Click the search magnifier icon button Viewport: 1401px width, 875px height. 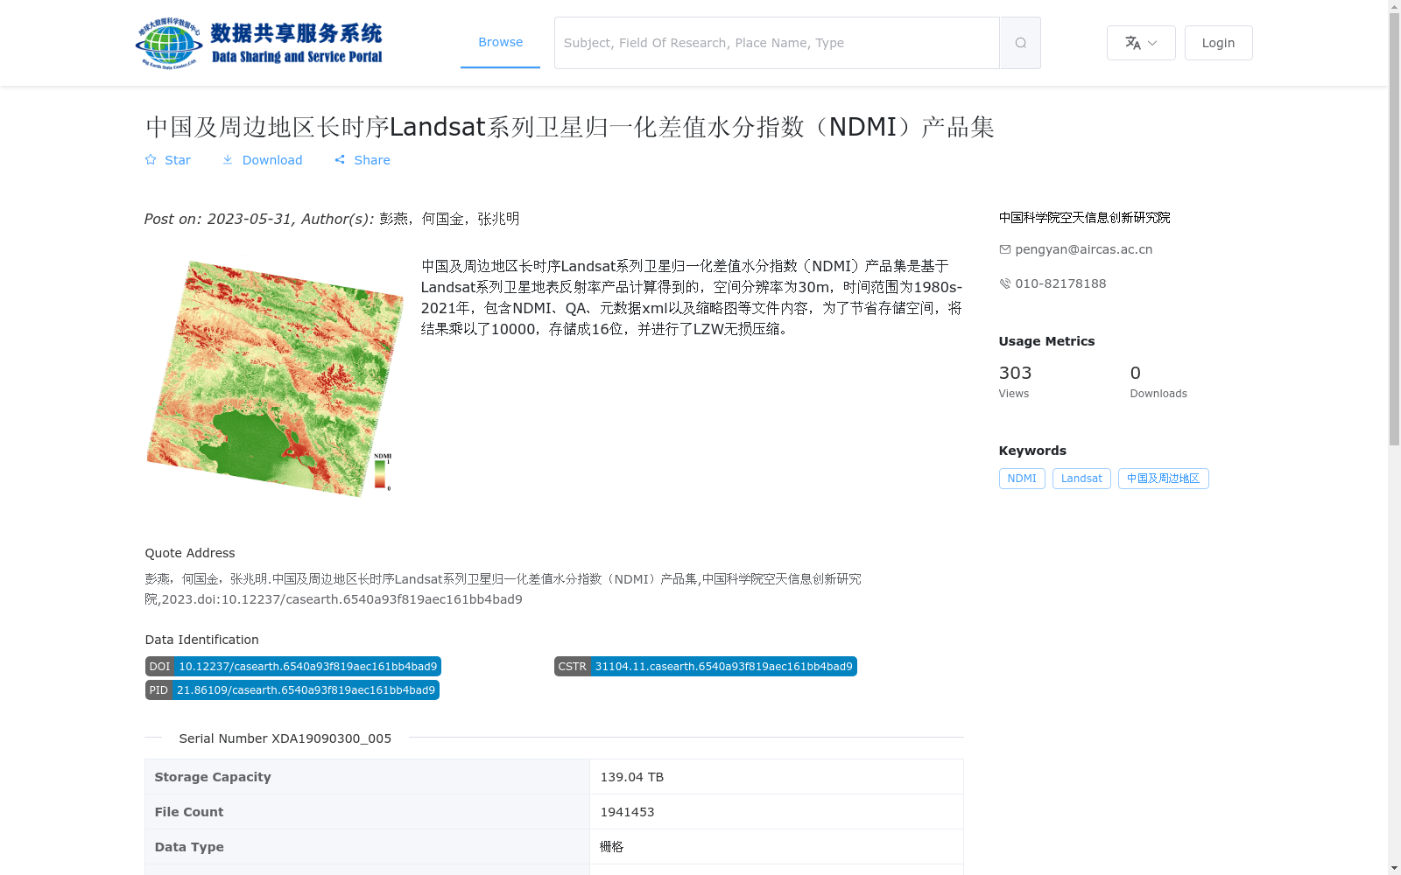click(1020, 43)
